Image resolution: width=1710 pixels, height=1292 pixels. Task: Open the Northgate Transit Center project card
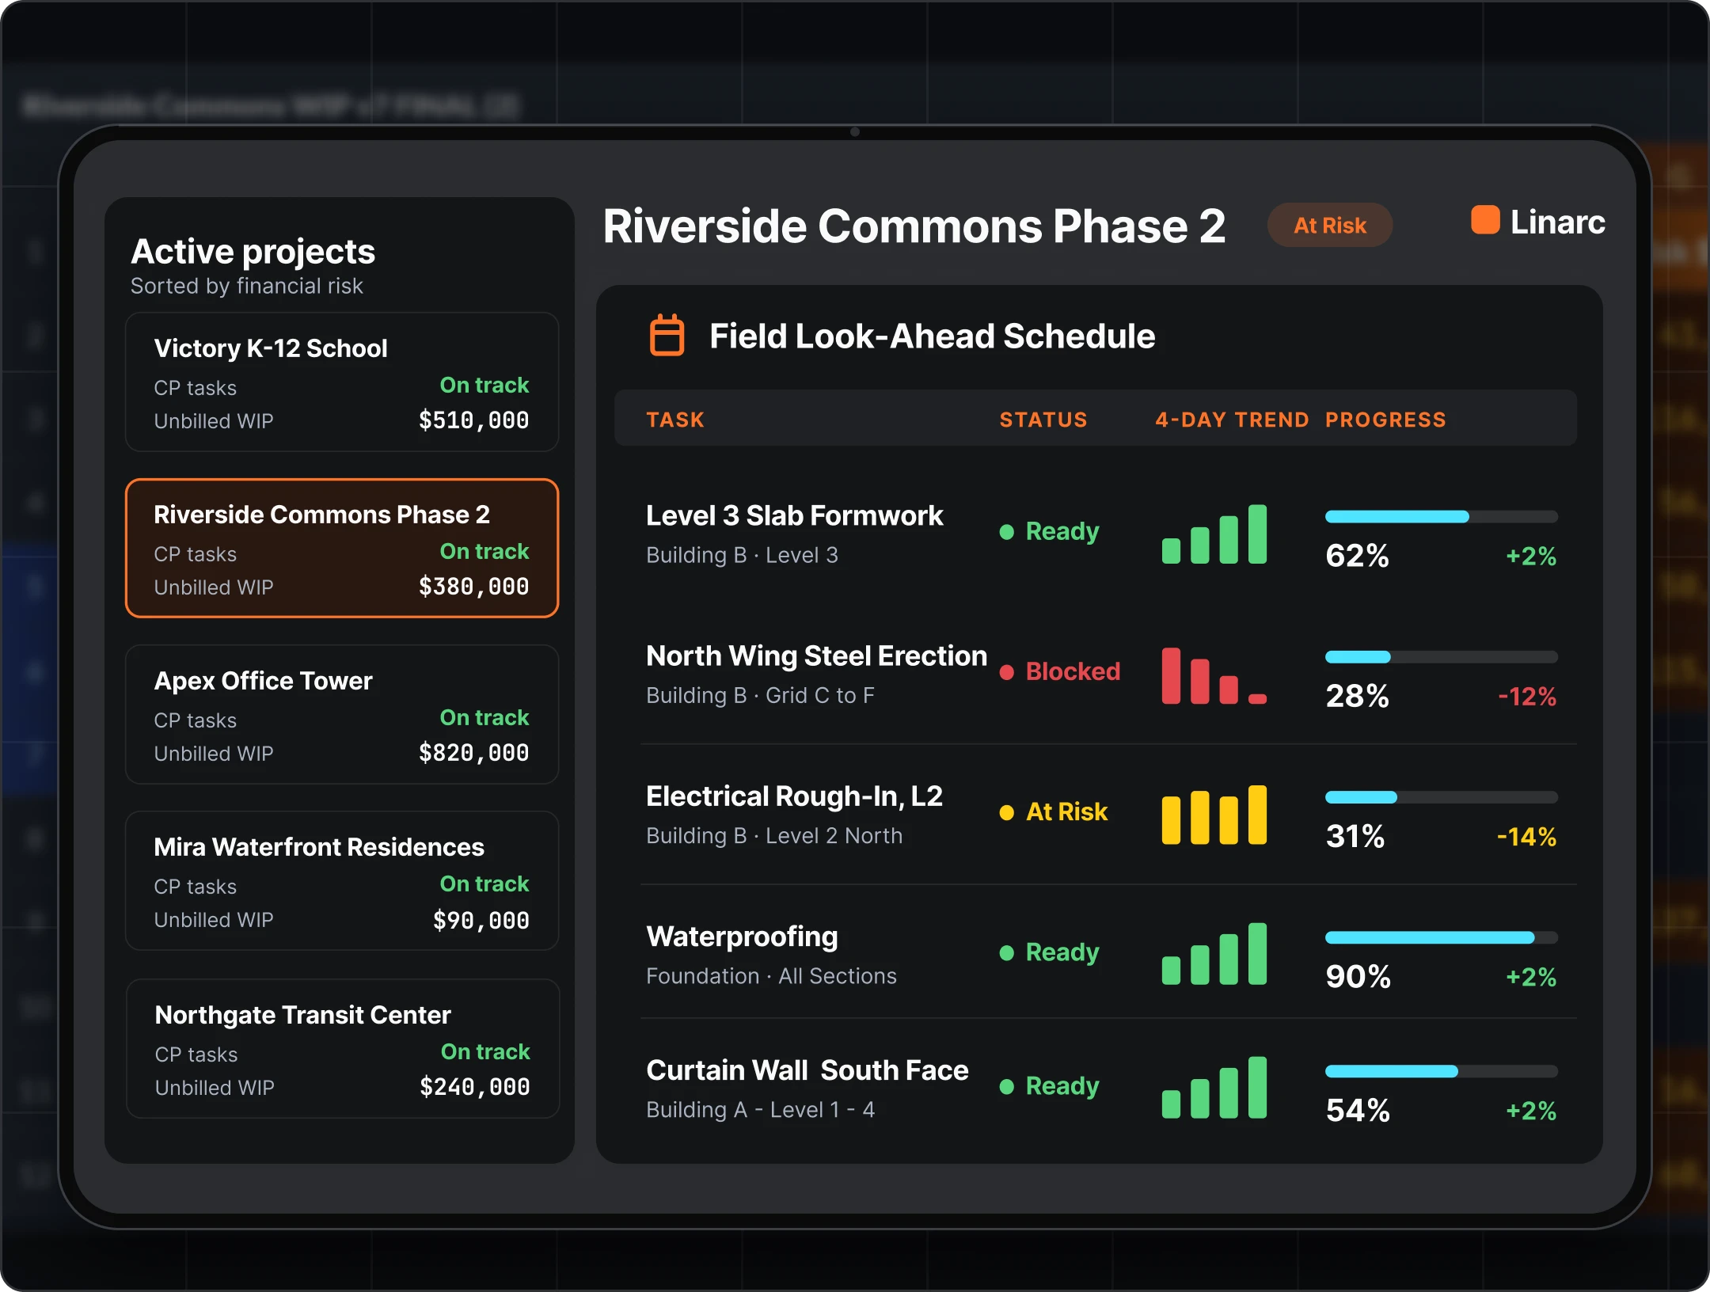coord(342,1049)
